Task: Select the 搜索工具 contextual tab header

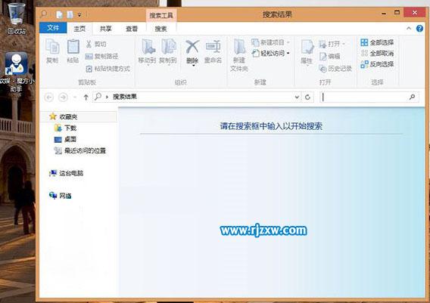Action: click(x=161, y=15)
